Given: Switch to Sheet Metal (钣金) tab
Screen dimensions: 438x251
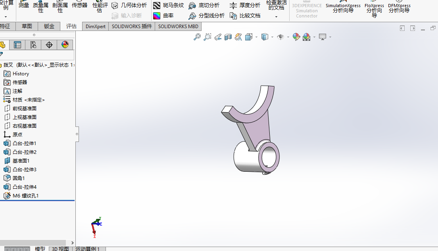Looking at the screenshot, I should point(49,26).
